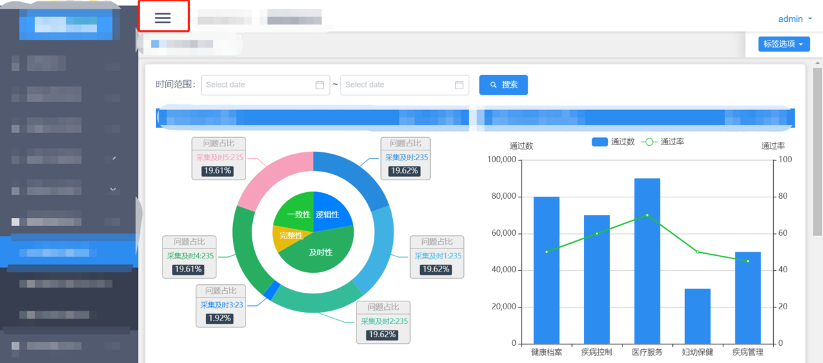Click the page vertical scrollbar

[x=818, y=151]
